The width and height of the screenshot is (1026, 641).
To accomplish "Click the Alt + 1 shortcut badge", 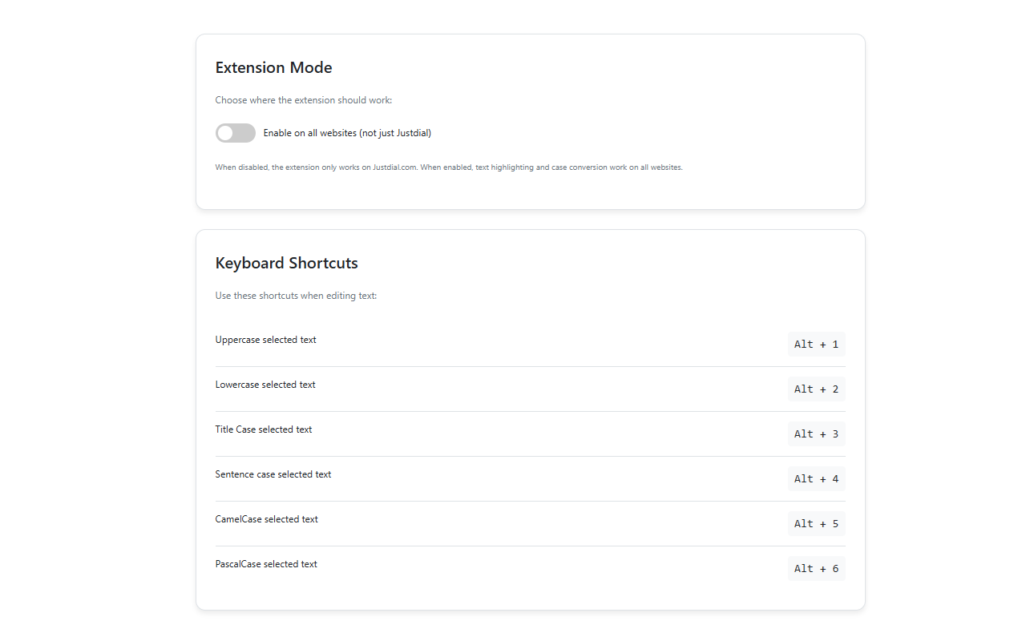I will click(816, 345).
